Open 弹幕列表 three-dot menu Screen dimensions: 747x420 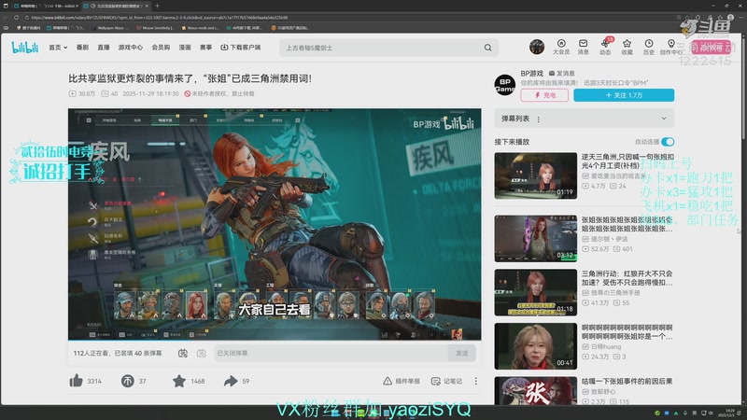coord(539,119)
